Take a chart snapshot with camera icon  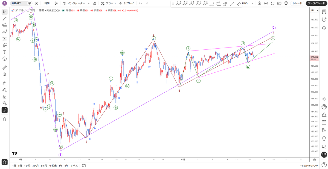click(279, 3)
